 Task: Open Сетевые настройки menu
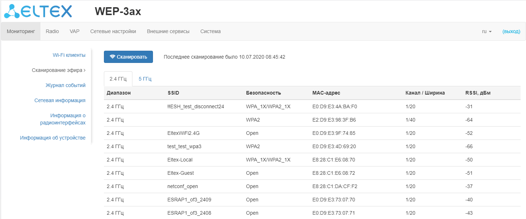pyautogui.click(x=113, y=32)
